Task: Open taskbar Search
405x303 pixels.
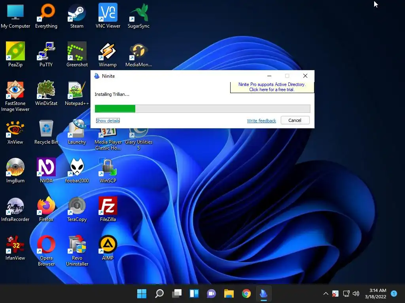Action: pos(159,294)
